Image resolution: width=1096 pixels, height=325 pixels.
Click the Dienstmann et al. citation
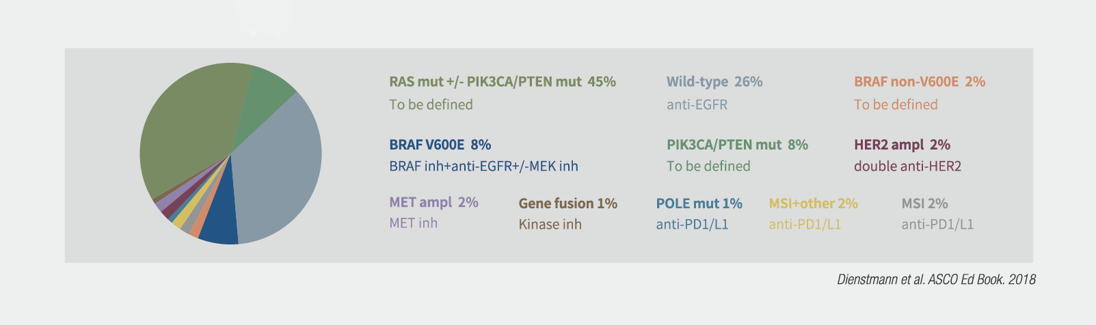[x=936, y=279]
